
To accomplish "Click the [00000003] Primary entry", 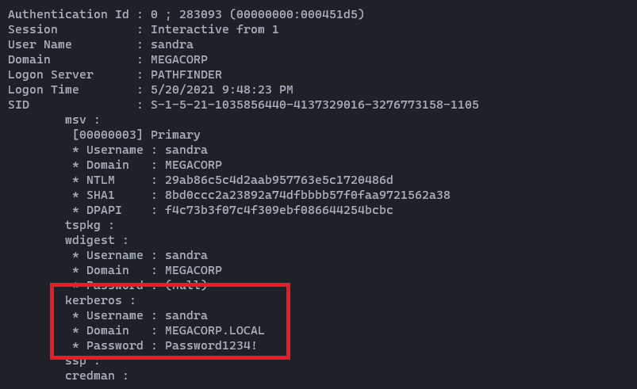I will point(136,135).
